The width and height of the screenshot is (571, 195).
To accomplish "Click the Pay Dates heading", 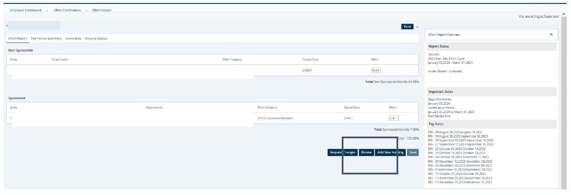I will click(435, 124).
